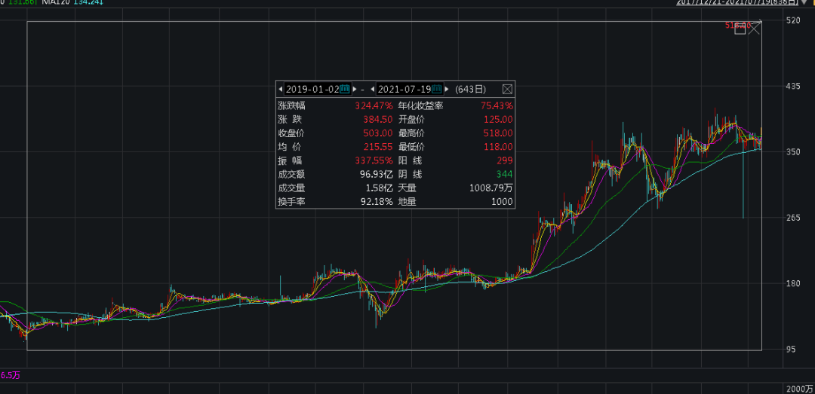Viewport: 815px width, 394px height.
Task: Select the MA120 indicator label
Action: click(x=57, y=2)
